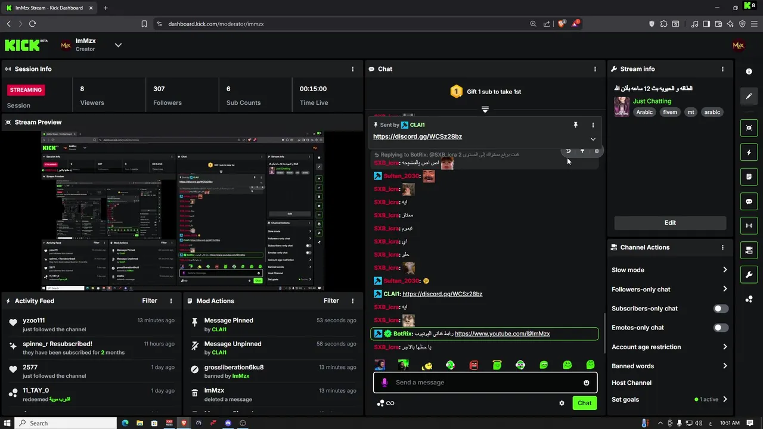Open Mod Actions three-dot menu

point(352,301)
